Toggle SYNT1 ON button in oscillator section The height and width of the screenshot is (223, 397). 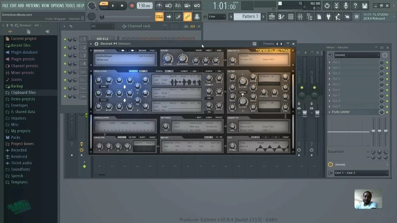[x=143, y=71]
